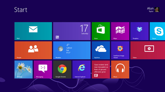Open the Messaging tile
This screenshot has height=92, width=165.
(43, 70)
